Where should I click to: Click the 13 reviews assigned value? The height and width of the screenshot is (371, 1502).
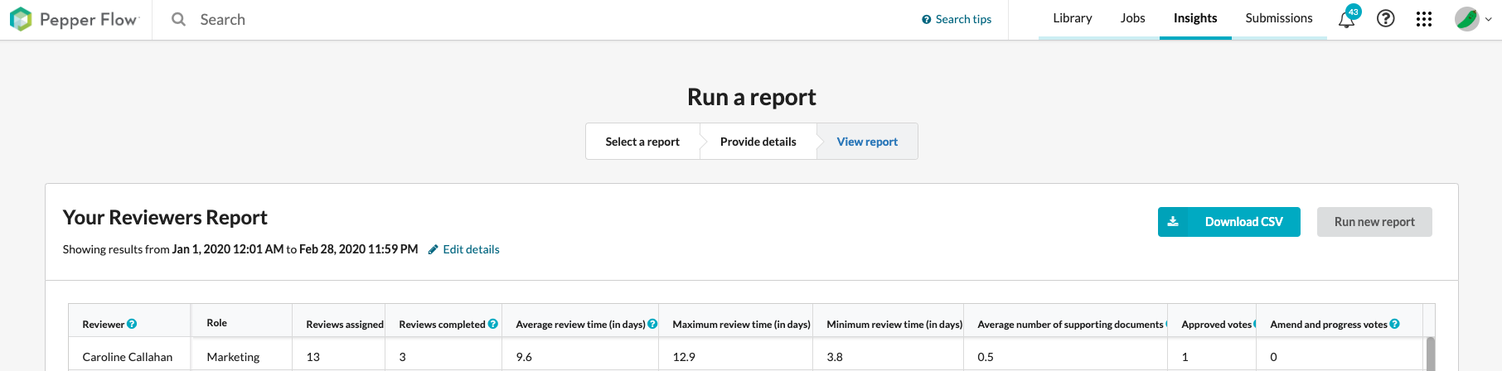coord(313,357)
